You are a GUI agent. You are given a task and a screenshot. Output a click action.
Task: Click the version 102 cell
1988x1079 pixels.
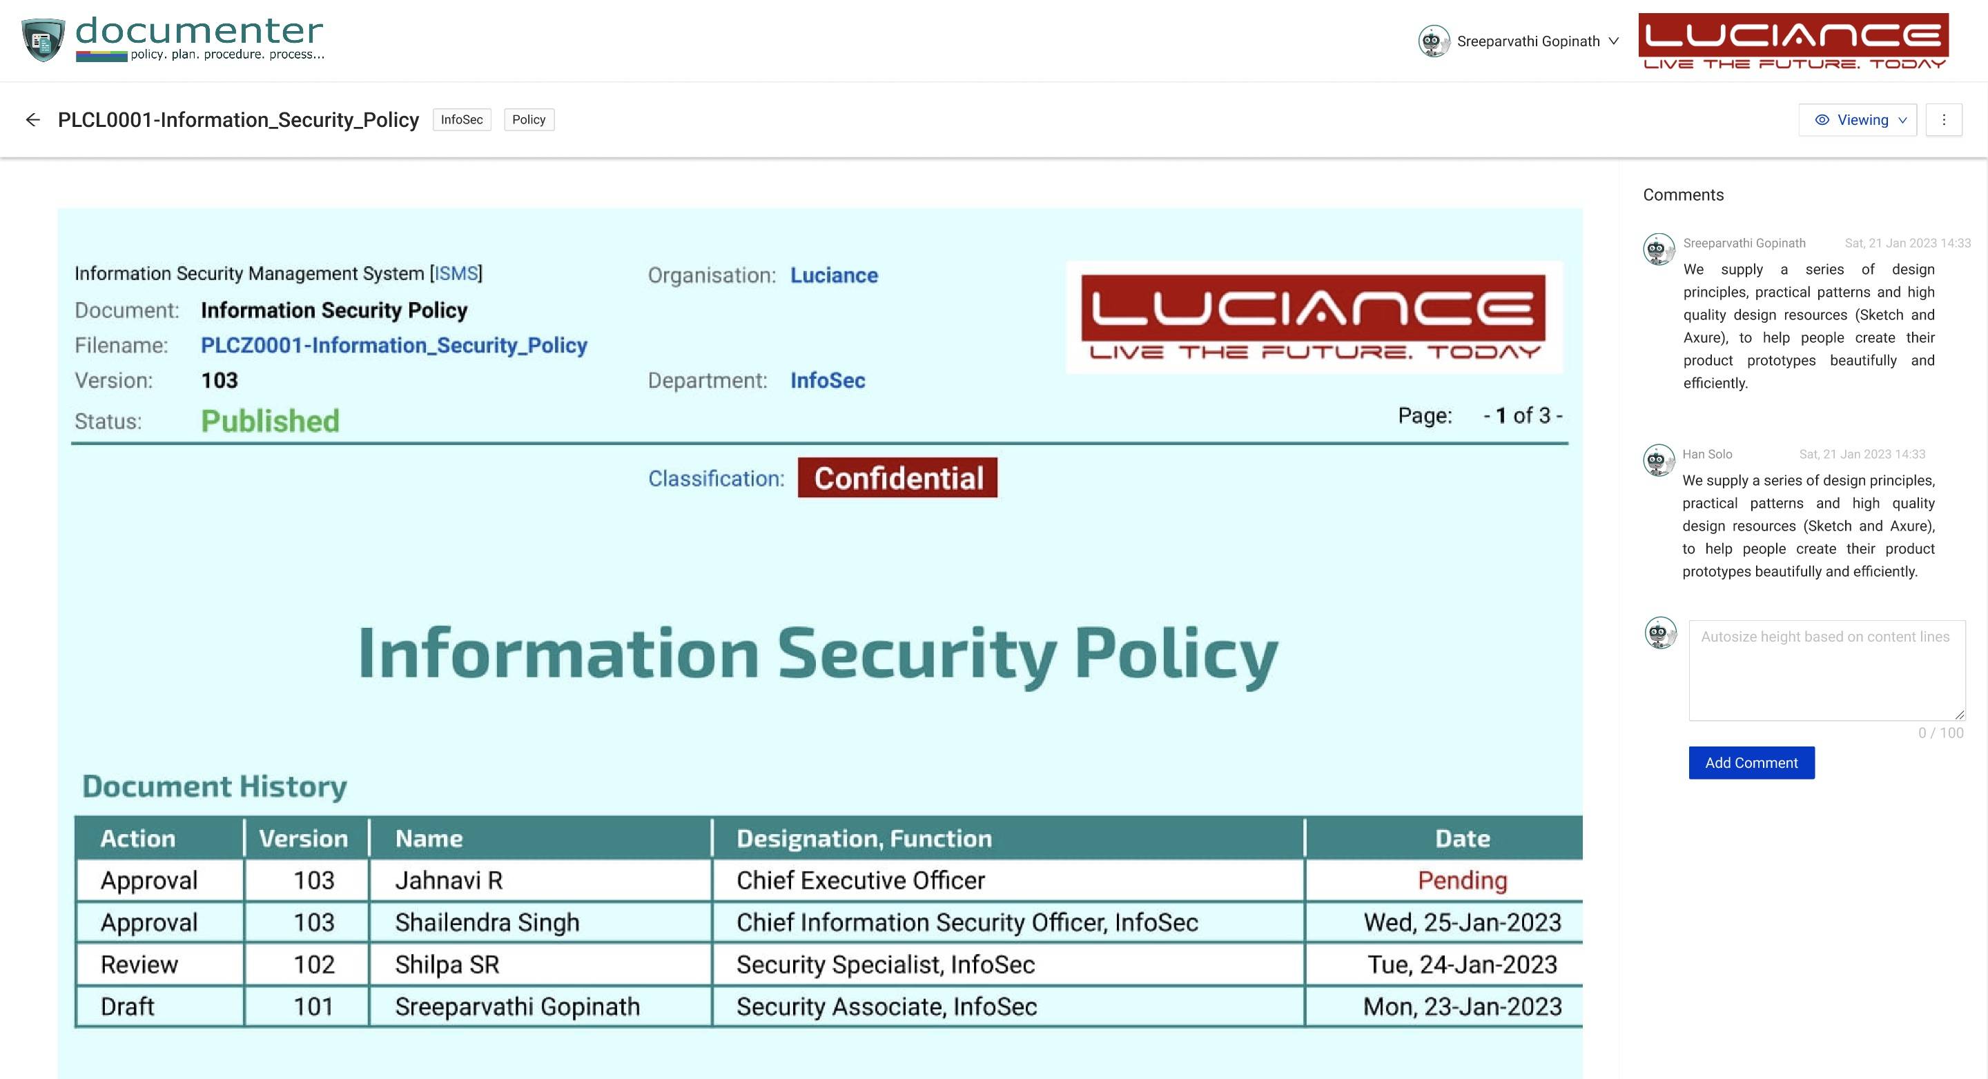pyautogui.click(x=307, y=964)
